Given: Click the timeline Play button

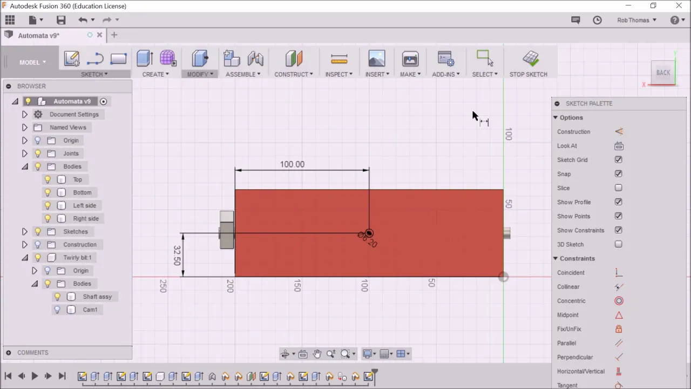Looking at the screenshot, I should click(35, 376).
